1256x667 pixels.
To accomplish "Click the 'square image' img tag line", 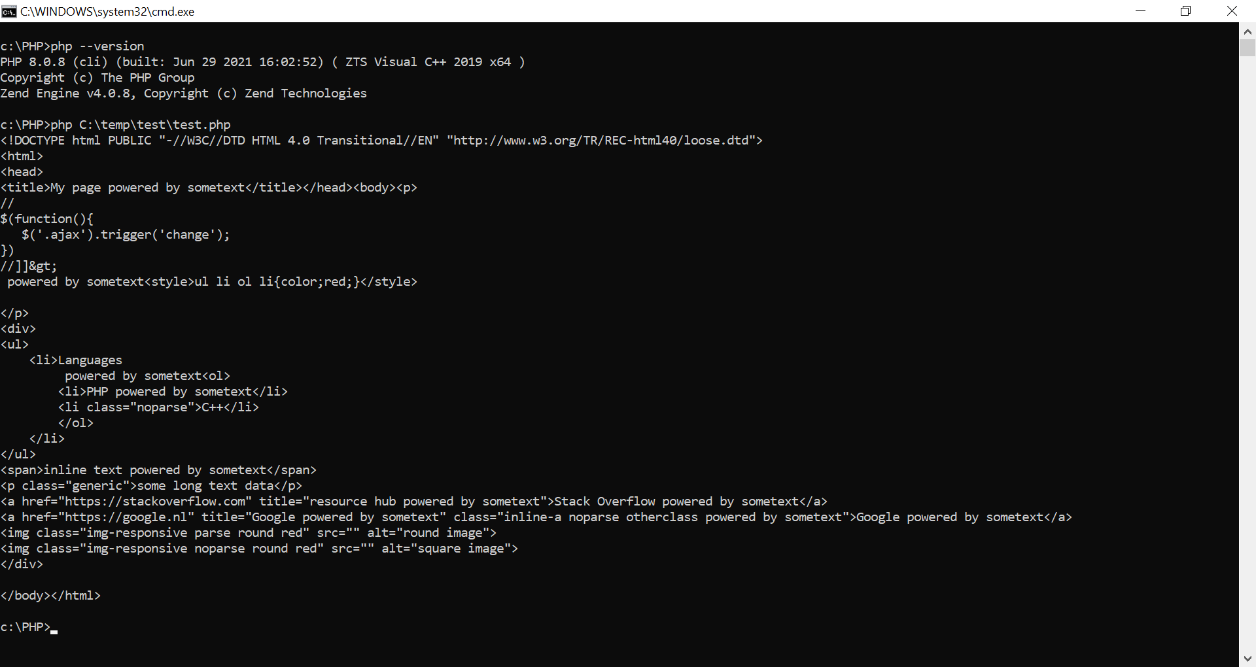I will pyautogui.click(x=259, y=549).
